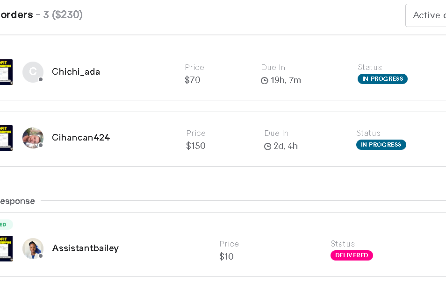Expand the Active orders filter dropdown

tap(426, 15)
